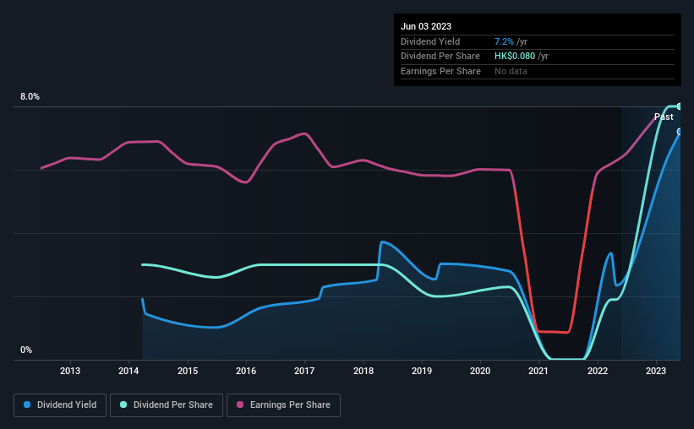Screen dimensions: 694x429
Task: Click the 0% y-axis label
Action: [26, 350]
